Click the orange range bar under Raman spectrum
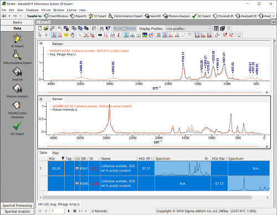Screen dimensions: 277x215 click(x=153, y=146)
